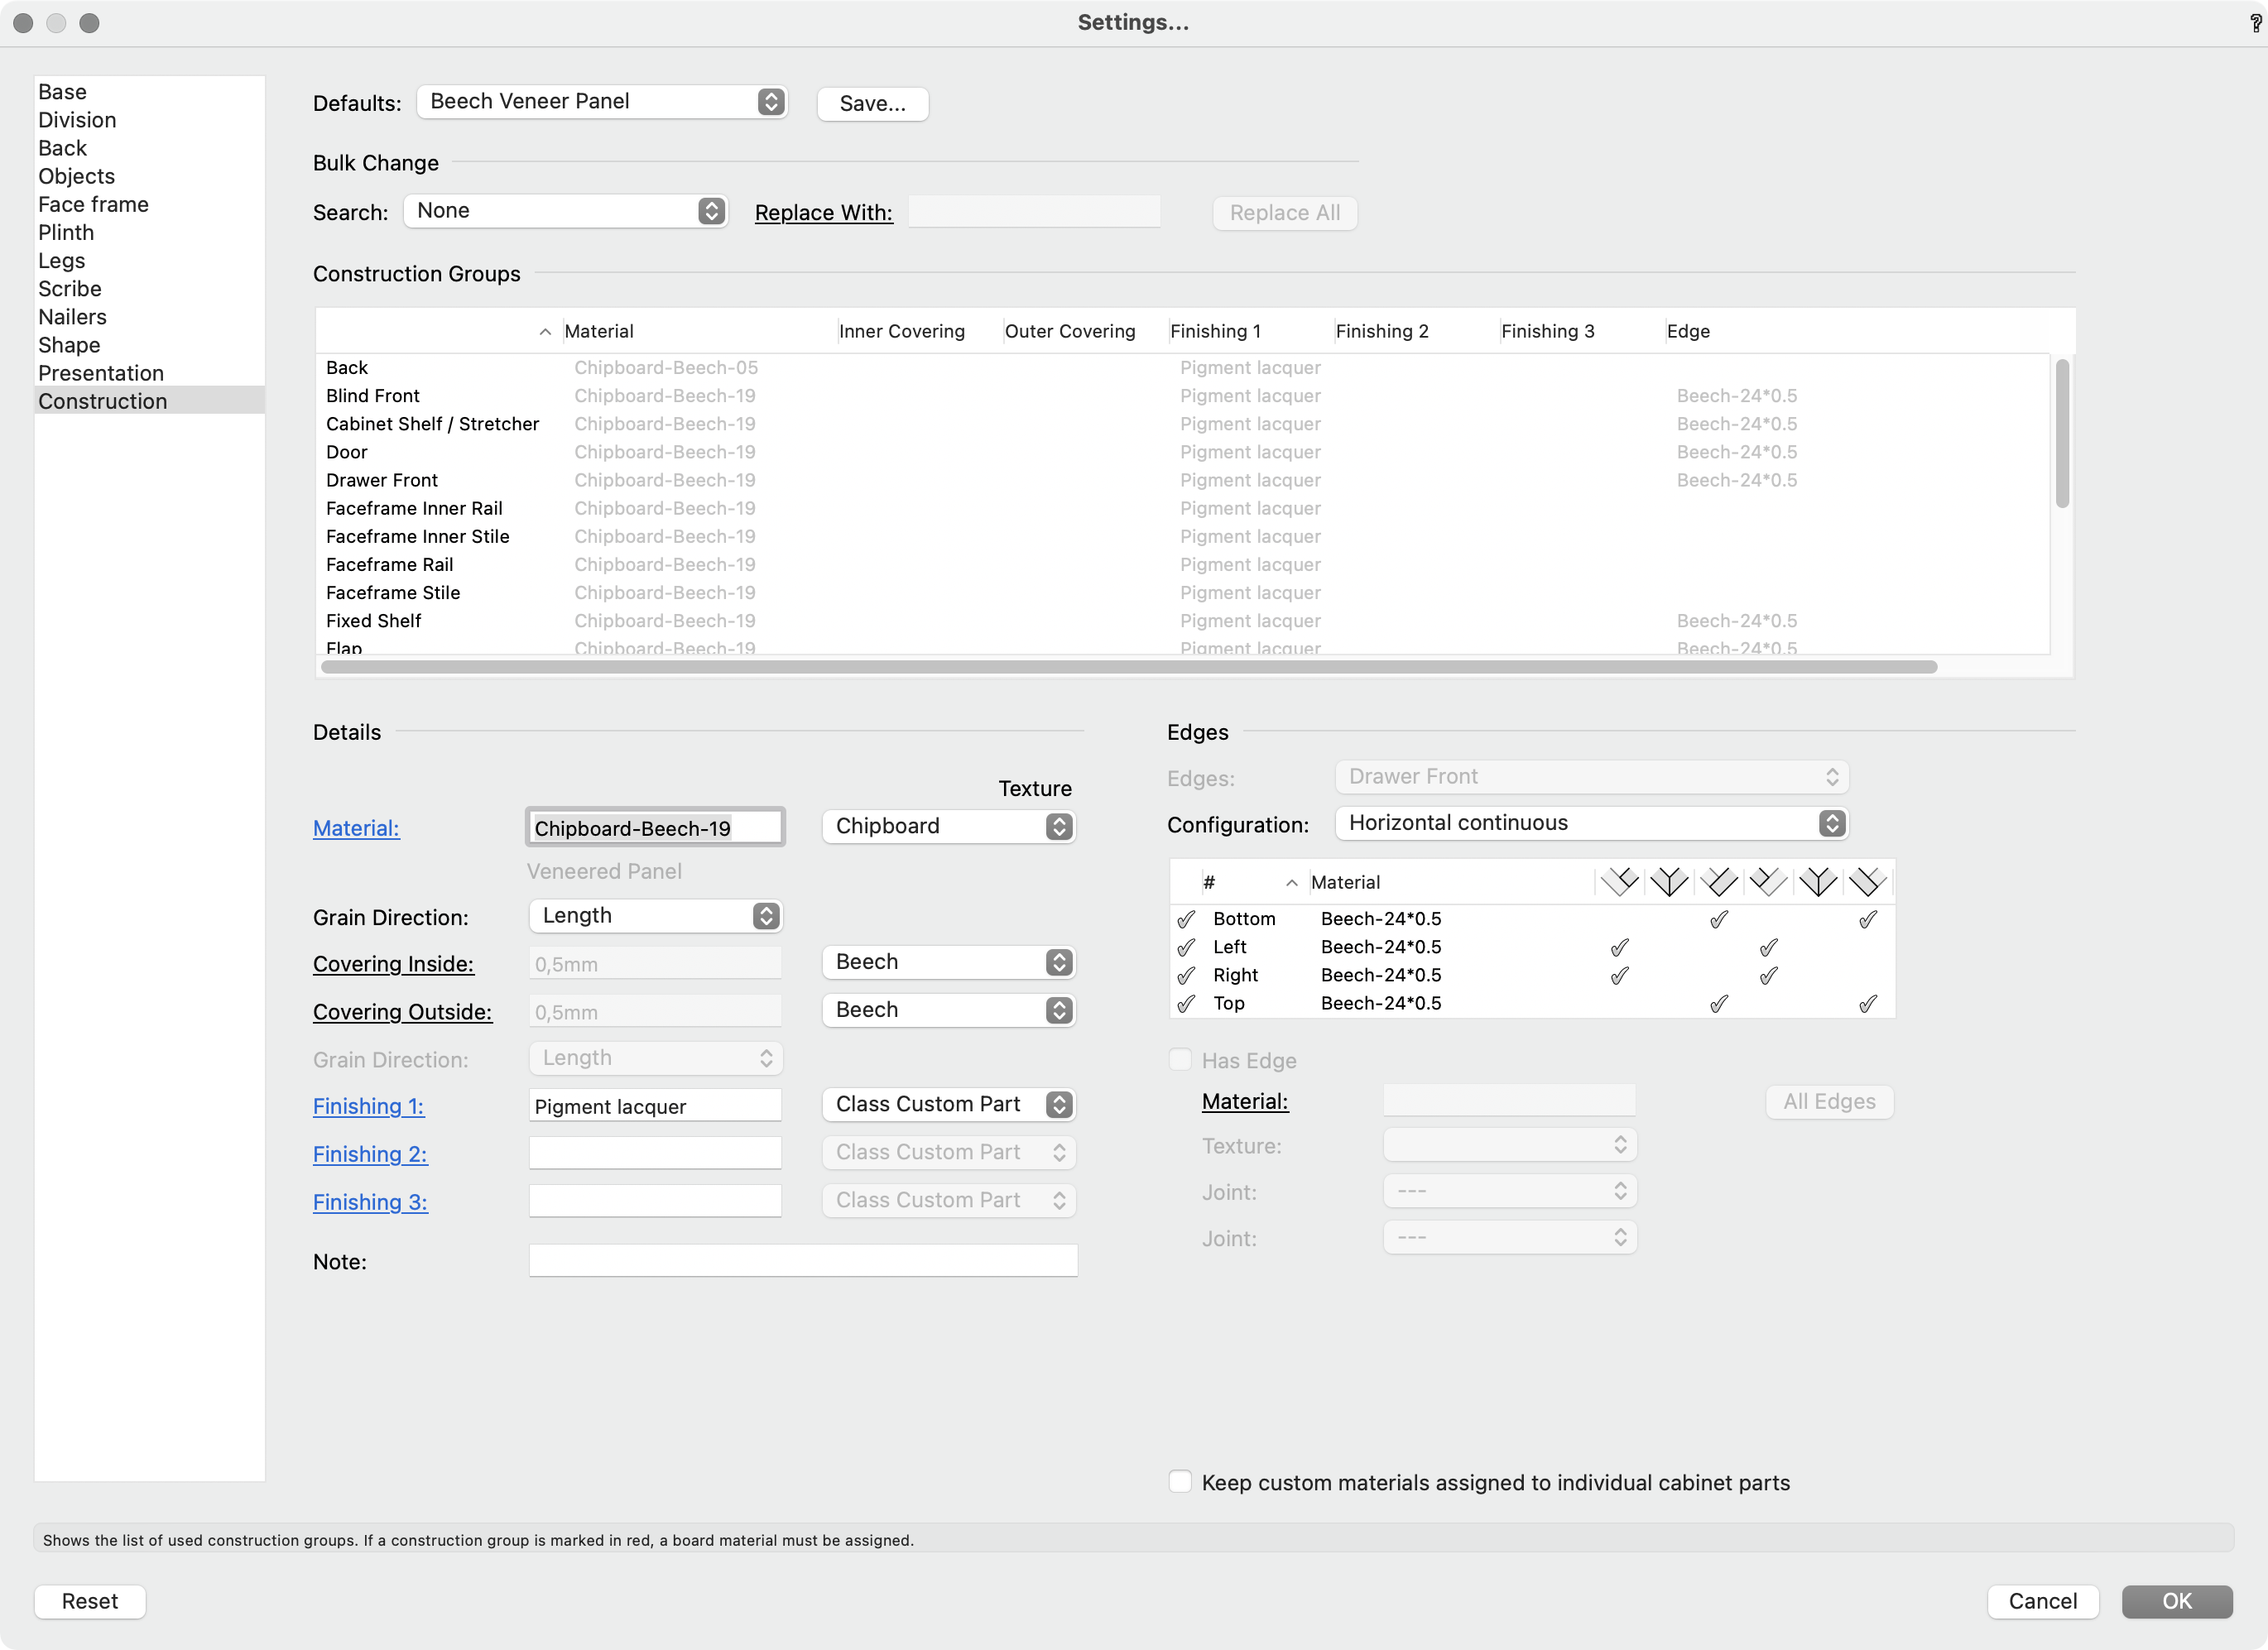
Task: Open the Finishing 3: link
Action: 370,1202
